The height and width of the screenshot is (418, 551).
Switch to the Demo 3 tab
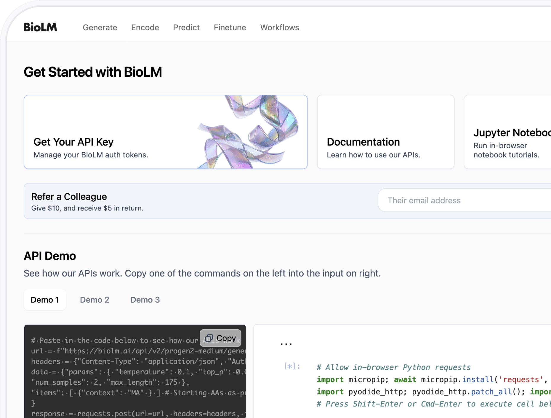pos(145,300)
